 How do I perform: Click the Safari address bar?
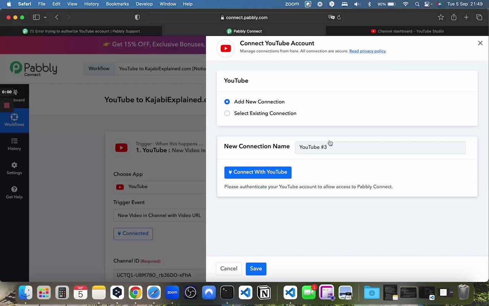[244, 17]
